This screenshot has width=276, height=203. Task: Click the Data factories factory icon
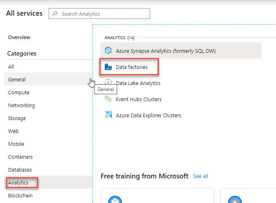(108, 67)
